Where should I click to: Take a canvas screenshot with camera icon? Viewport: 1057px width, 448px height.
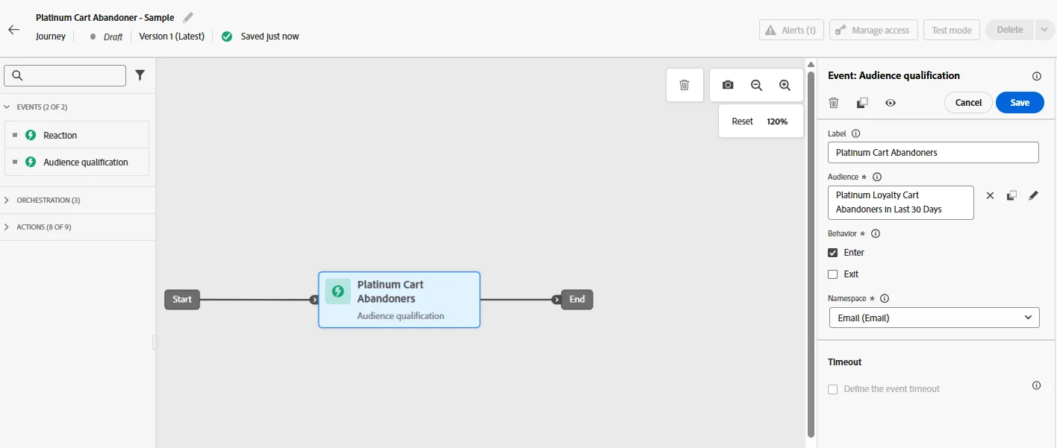click(x=728, y=85)
